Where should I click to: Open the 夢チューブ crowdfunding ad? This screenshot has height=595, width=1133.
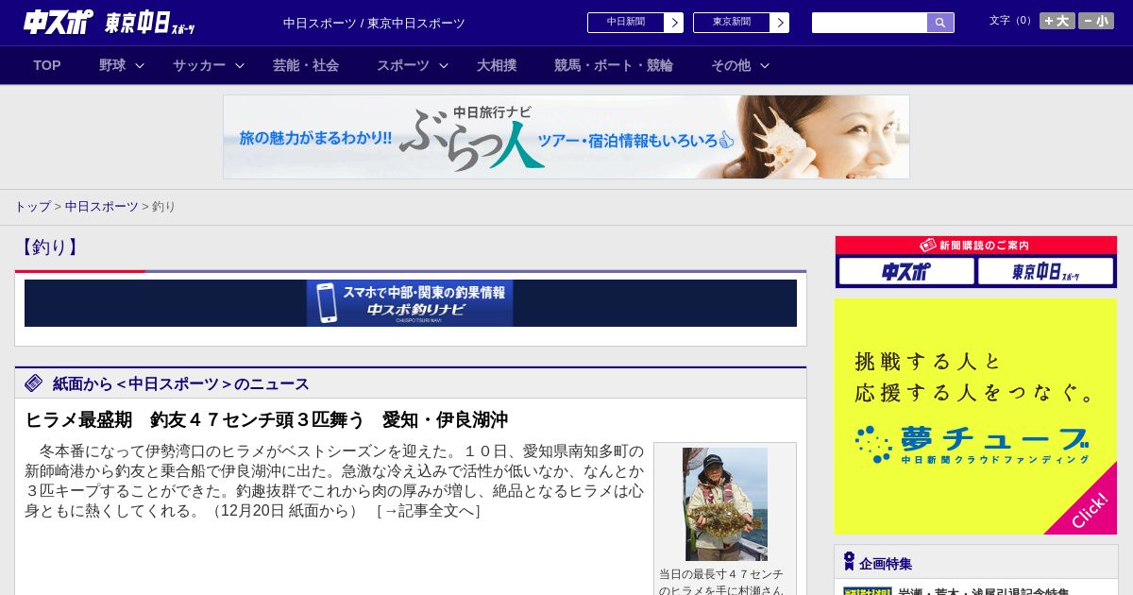coord(976,416)
